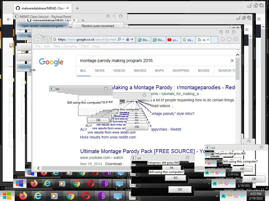Image resolution: width=269 pixels, height=201 pixels.
Task: Click the Internet Explorer forward arrow button
Action: (47, 39)
